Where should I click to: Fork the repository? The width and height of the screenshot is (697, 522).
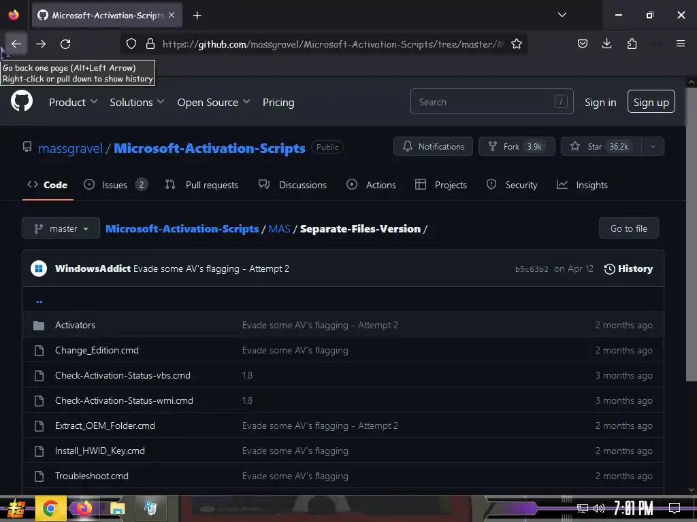tap(517, 147)
